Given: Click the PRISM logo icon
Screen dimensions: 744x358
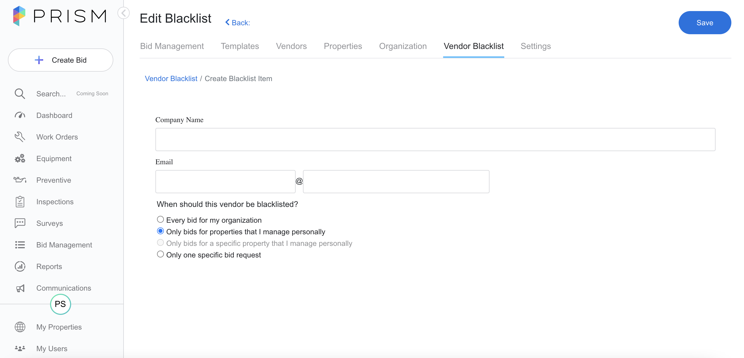Looking at the screenshot, I should pyautogui.click(x=19, y=16).
